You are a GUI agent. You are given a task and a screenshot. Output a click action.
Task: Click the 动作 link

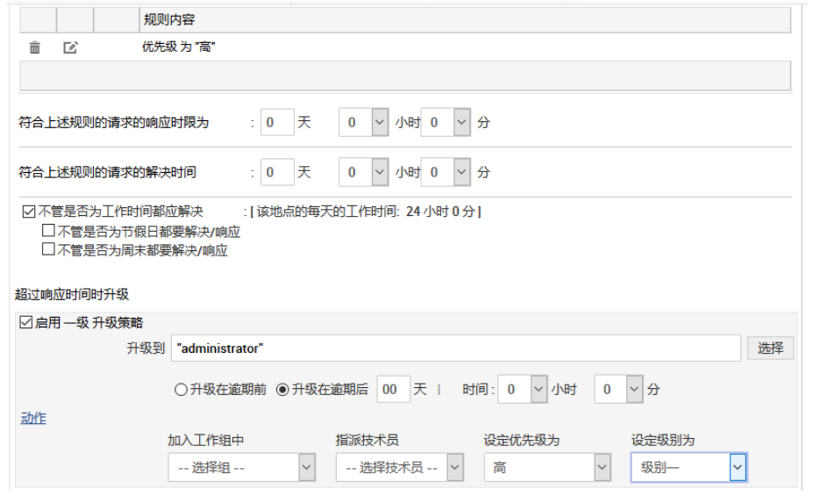click(x=33, y=419)
